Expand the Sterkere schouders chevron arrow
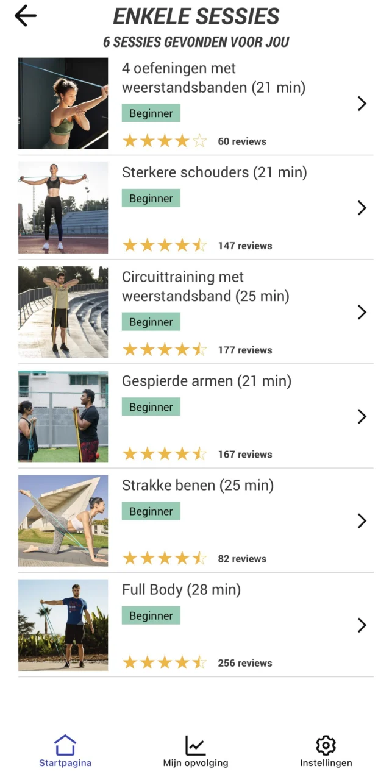Screen dimensions: 392x780 [362, 208]
